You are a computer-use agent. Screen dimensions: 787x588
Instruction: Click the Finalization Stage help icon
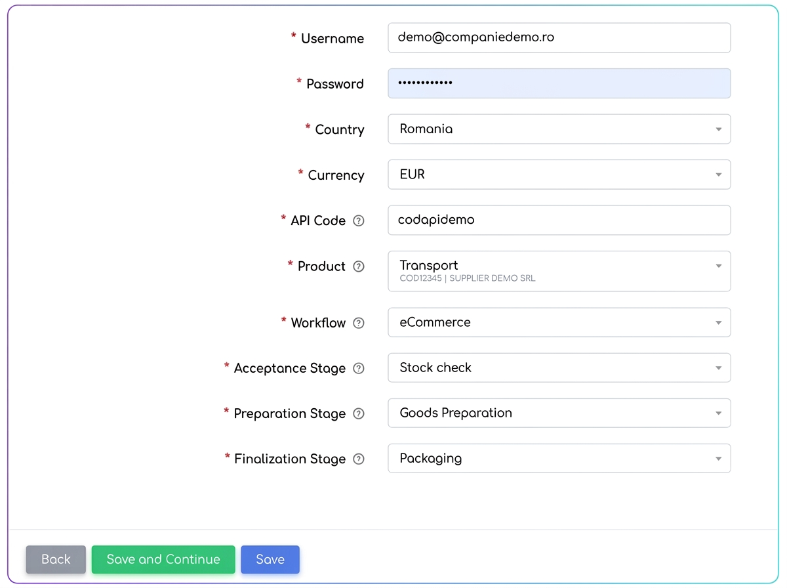[x=359, y=459]
